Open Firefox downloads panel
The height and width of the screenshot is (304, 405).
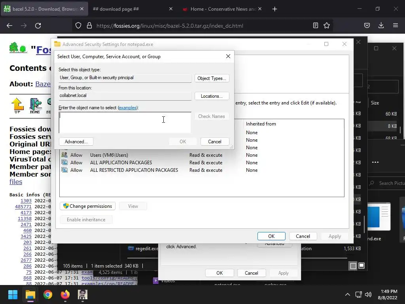(381, 25)
